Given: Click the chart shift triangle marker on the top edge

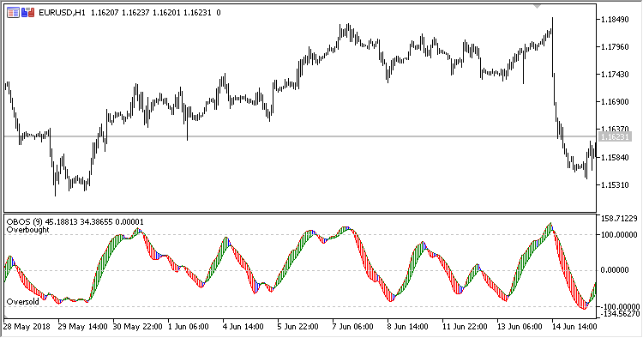Looking at the screenshot, I should (537, 6).
